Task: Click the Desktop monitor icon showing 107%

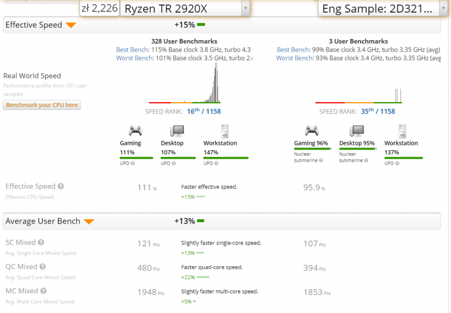Action: [177, 130]
